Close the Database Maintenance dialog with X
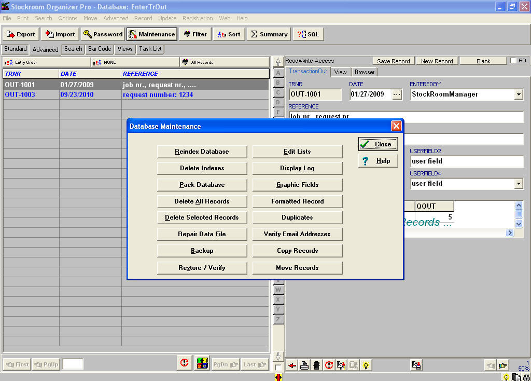Screen dimensions: 531x381 (x=396, y=126)
